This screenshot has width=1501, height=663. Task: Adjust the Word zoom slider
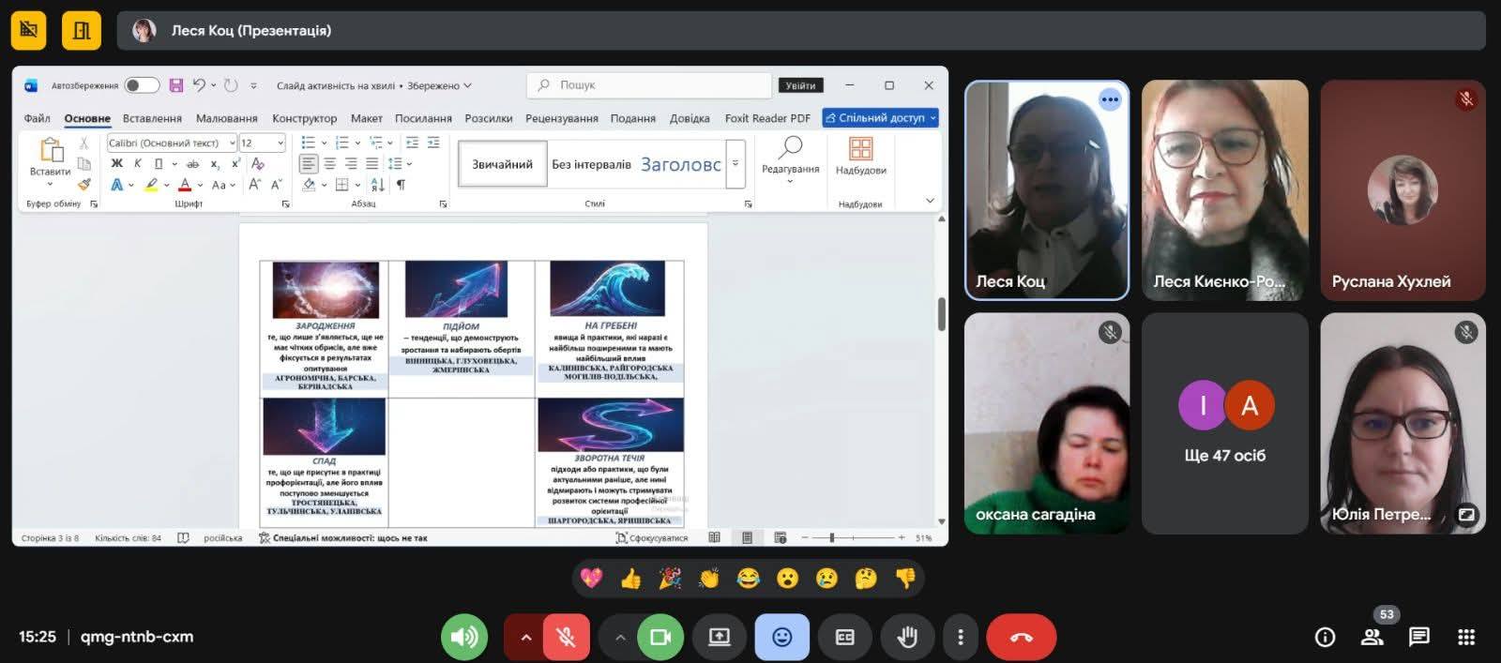click(x=832, y=537)
